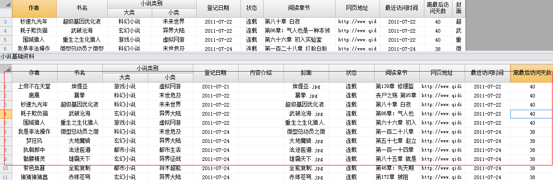Screen dimensions: 553x180
Task: Click cover file 赤练苍穹.jpg
Action: tap(306, 177)
